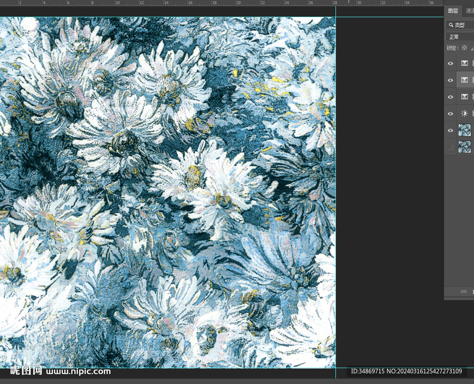Switch to the 图层 (Layers) tab
This screenshot has width=474, height=384.
[453, 11]
